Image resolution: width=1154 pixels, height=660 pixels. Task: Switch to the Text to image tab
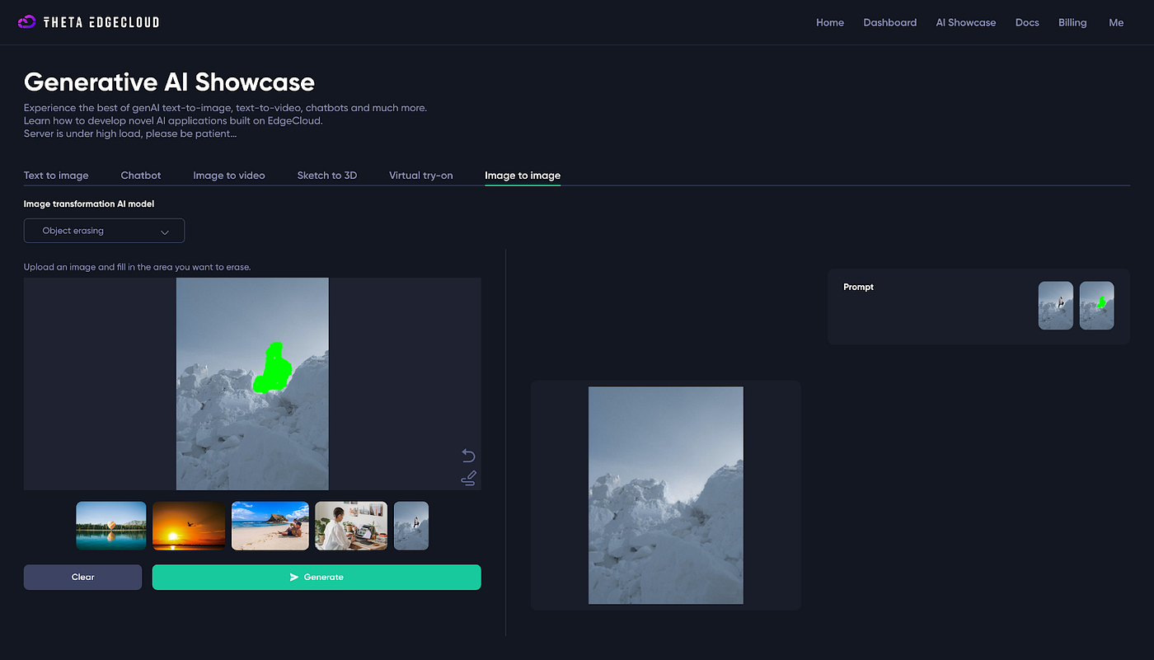56,176
